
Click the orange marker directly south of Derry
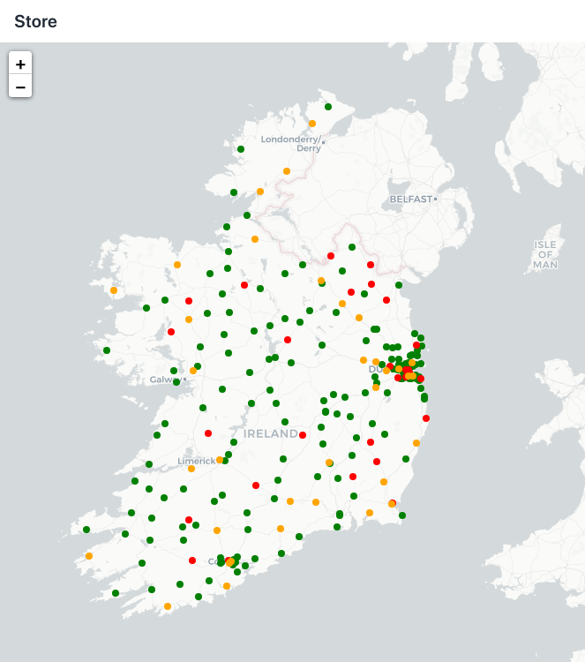(287, 171)
